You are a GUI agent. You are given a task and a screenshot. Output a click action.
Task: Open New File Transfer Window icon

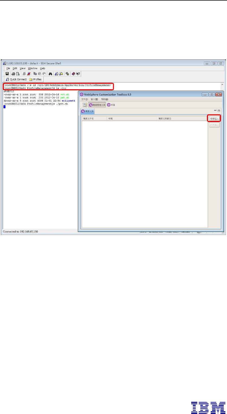[x=61, y=74]
